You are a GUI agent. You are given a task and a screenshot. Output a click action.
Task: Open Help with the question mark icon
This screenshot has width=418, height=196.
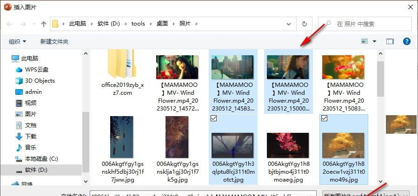click(406, 41)
